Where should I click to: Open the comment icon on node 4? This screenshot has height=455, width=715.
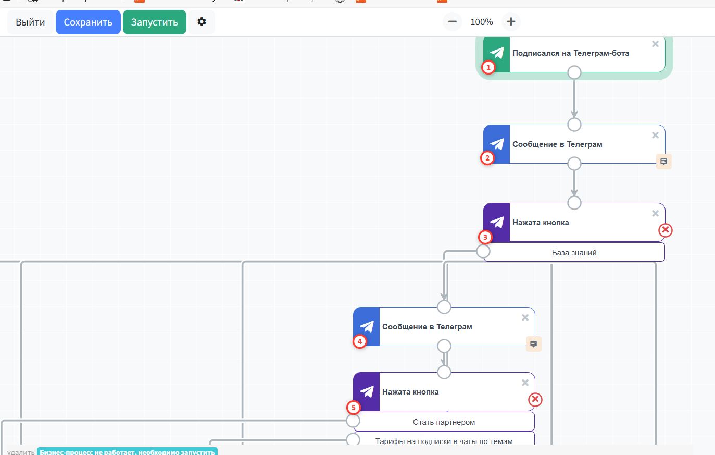[x=533, y=344]
